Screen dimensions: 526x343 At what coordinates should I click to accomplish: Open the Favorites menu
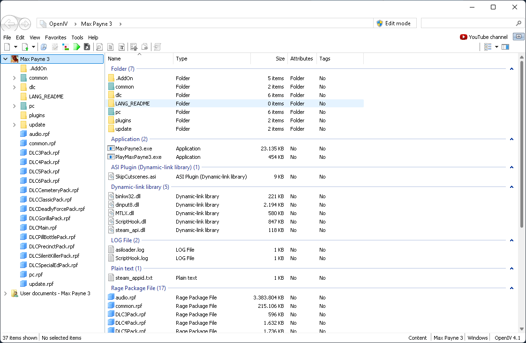click(x=56, y=37)
